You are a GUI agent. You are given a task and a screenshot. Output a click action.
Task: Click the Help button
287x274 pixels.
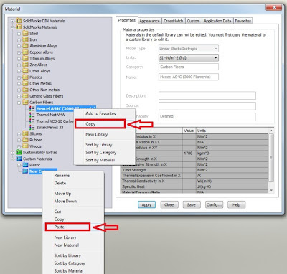point(236,204)
